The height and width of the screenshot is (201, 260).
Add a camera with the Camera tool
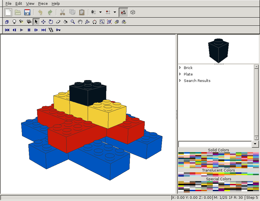point(29,22)
